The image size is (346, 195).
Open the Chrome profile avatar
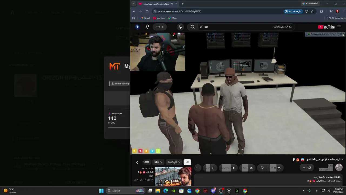tap(337, 11)
